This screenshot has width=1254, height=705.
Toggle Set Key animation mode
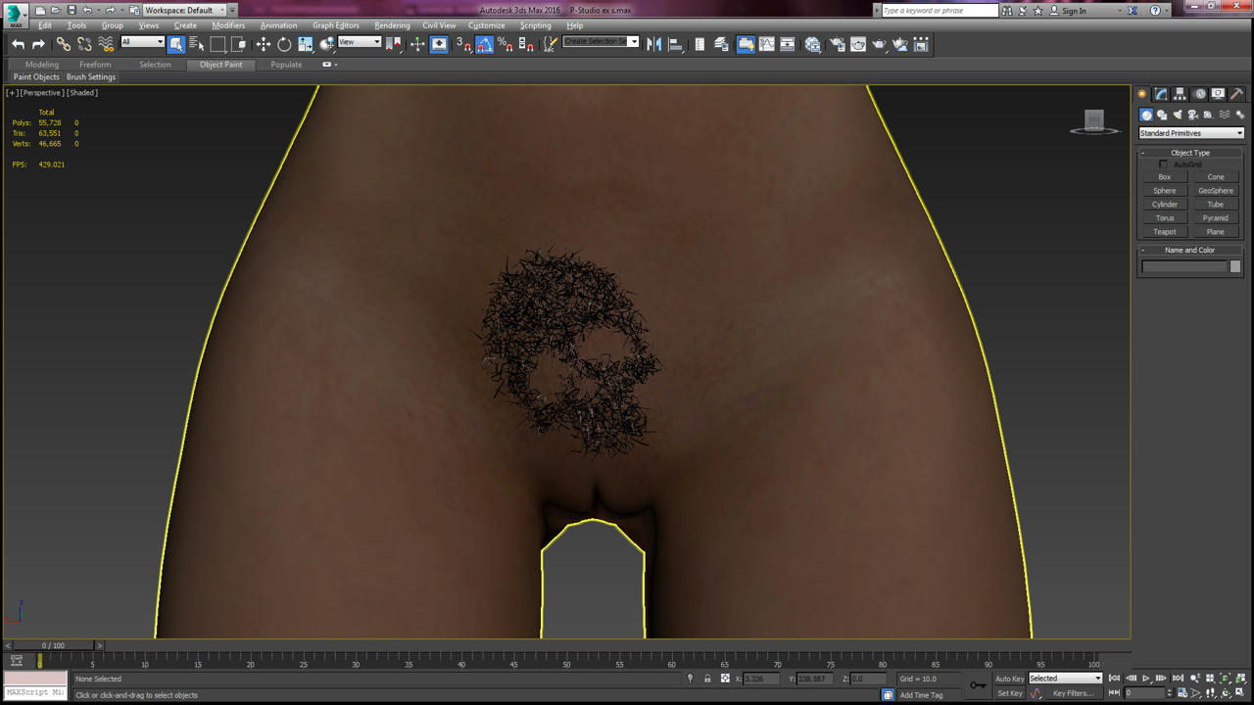coord(1009,693)
